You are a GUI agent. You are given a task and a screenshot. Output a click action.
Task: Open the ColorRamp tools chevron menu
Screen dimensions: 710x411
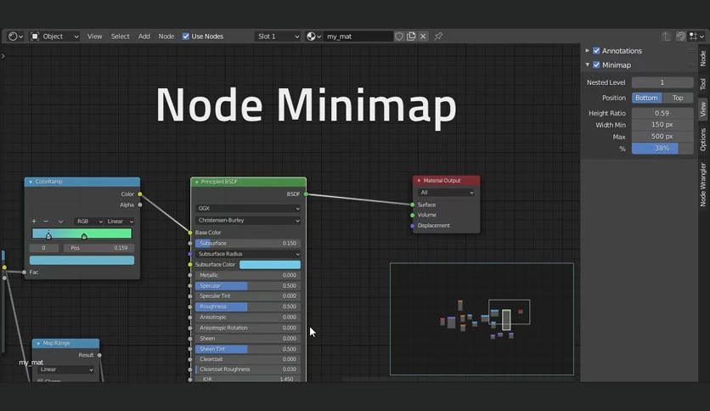[x=60, y=222]
